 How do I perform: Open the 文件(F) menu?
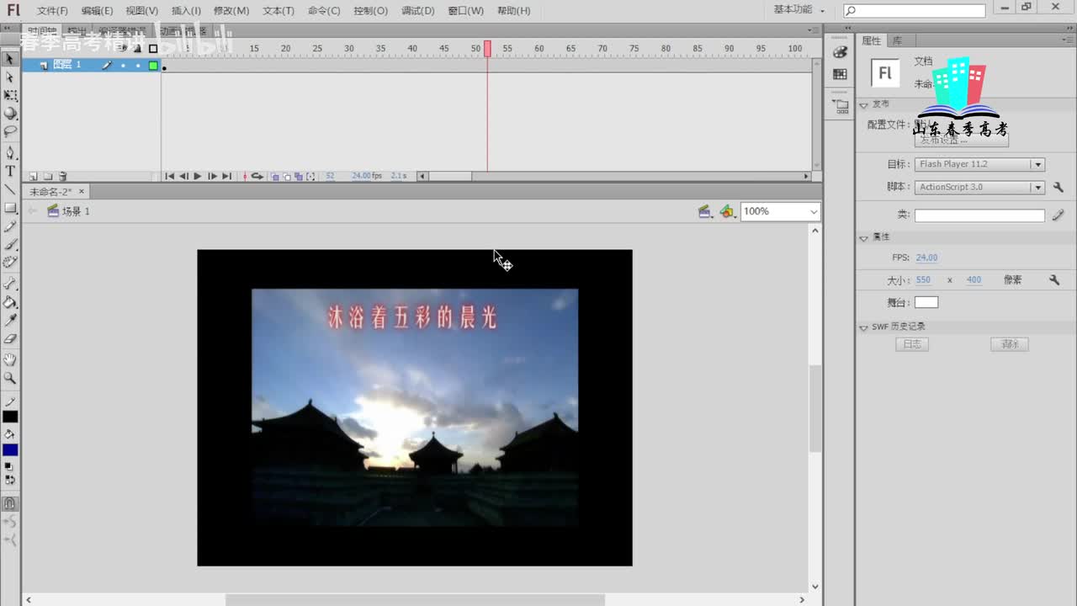[52, 11]
